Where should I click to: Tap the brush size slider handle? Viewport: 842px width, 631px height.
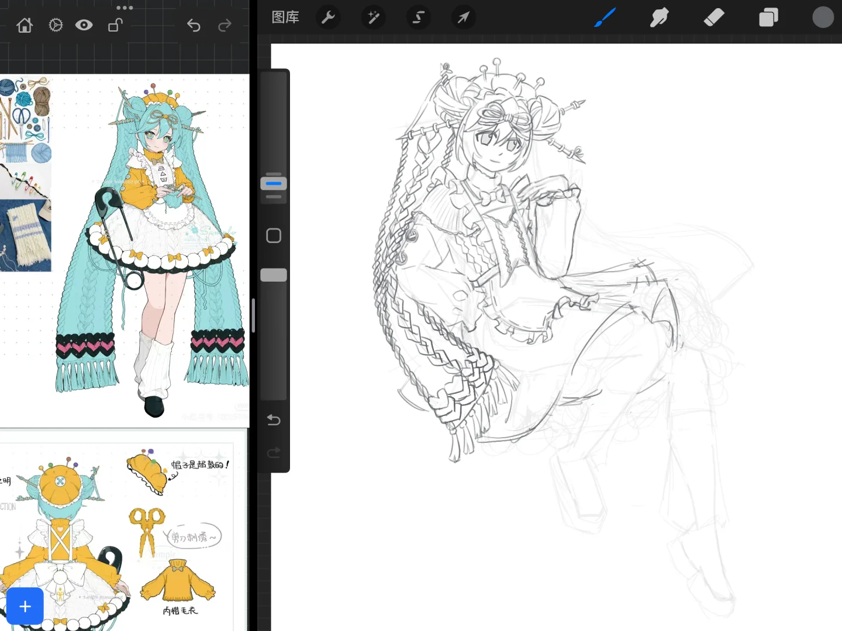(274, 183)
